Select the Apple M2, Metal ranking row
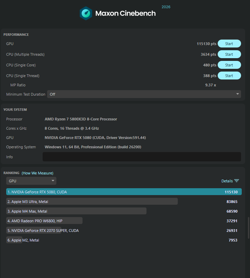Screen dimensions: 250x278 (124, 240)
